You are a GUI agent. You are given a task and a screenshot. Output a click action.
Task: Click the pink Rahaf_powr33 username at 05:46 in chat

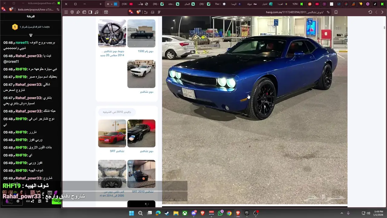pos(29,56)
